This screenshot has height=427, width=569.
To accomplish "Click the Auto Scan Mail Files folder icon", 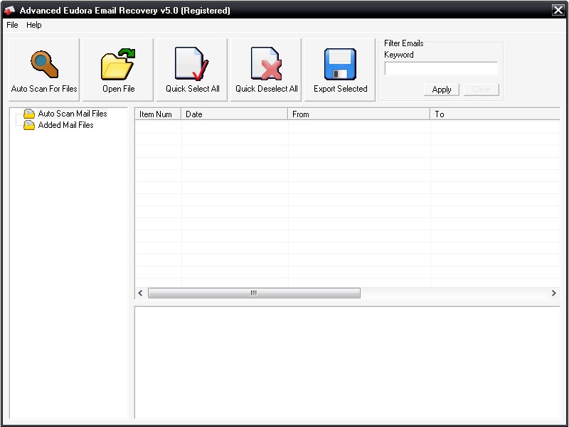I will [29, 114].
